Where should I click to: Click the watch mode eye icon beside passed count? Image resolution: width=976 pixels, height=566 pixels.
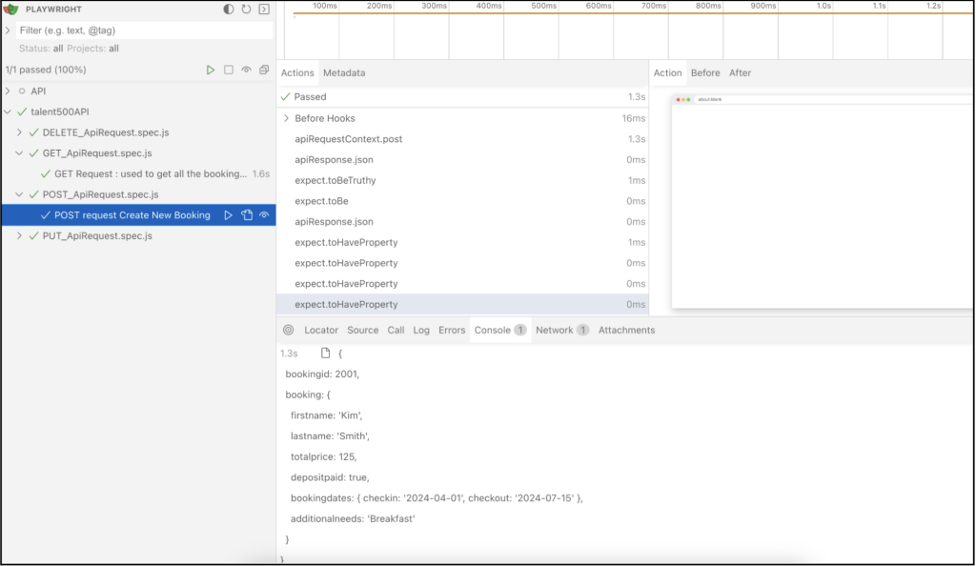(247, 70)
